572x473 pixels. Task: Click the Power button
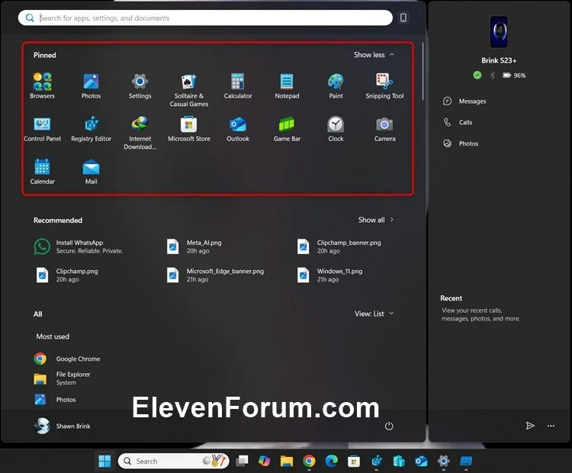[389, 426]
